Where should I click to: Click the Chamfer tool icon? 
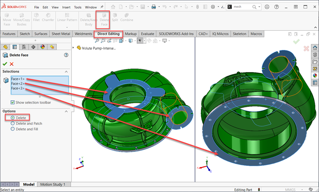48,15
